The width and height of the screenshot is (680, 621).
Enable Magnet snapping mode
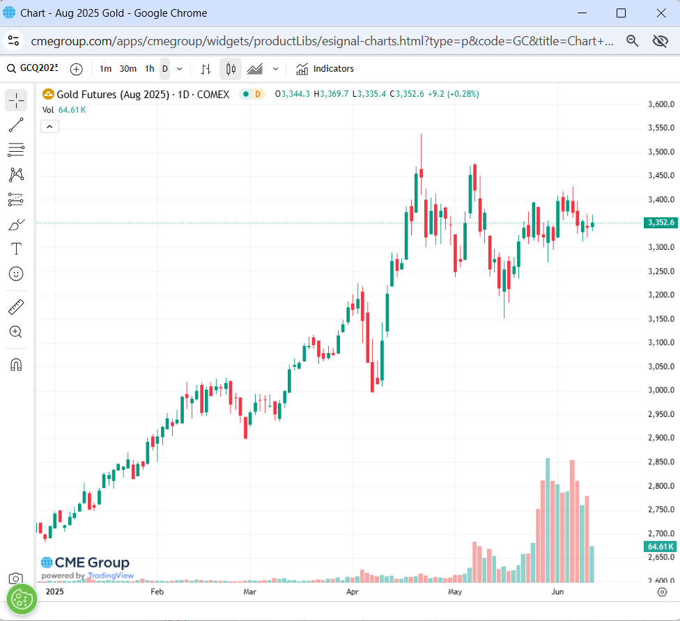(16, 364)
